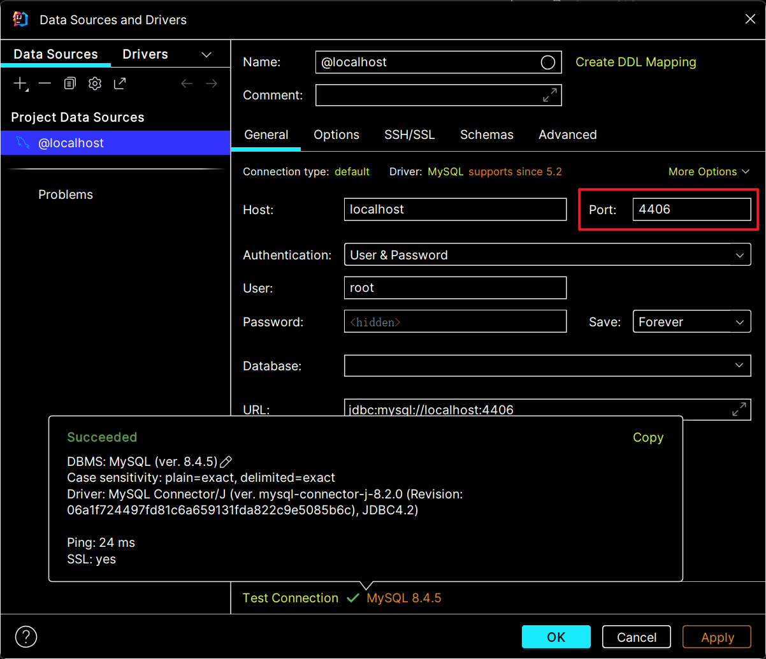Select the General tab
766x659 pixels.
[266, 134]
